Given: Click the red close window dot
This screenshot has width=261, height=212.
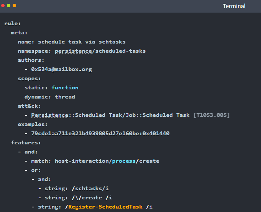Looking at the screenshot, I should pos(3,6).
